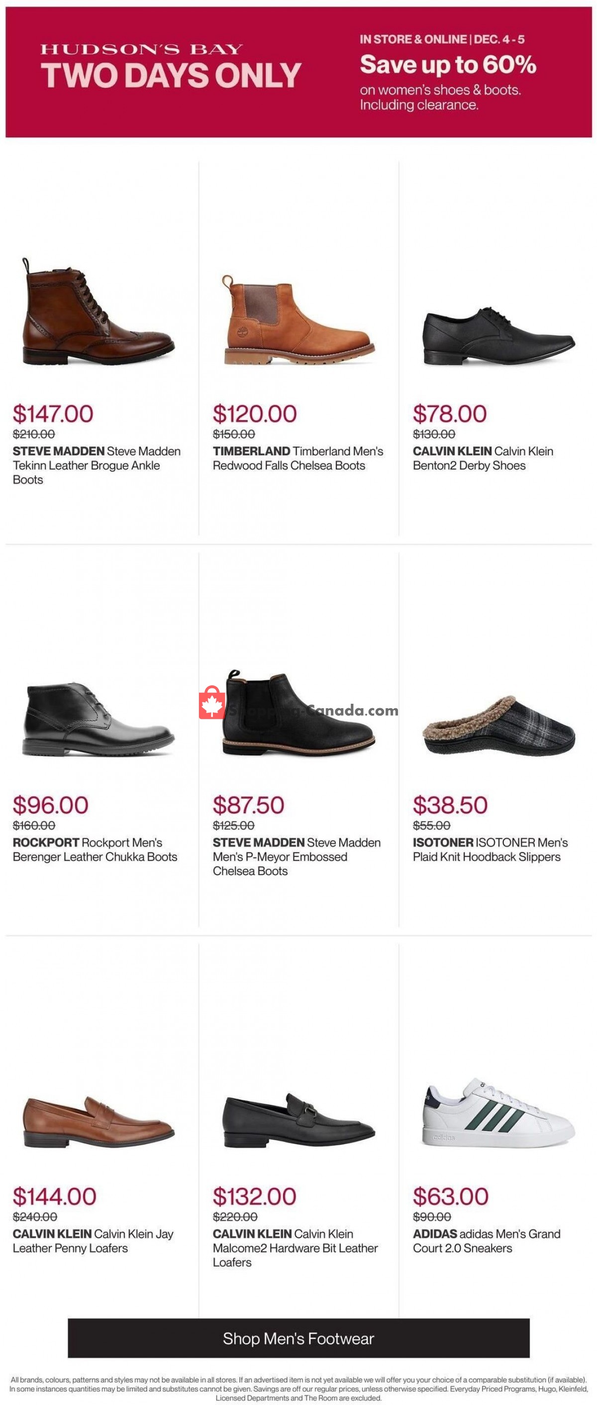597x1405 pixels.
Task: Click the $147.00 sale price
Action: [53, 414]
